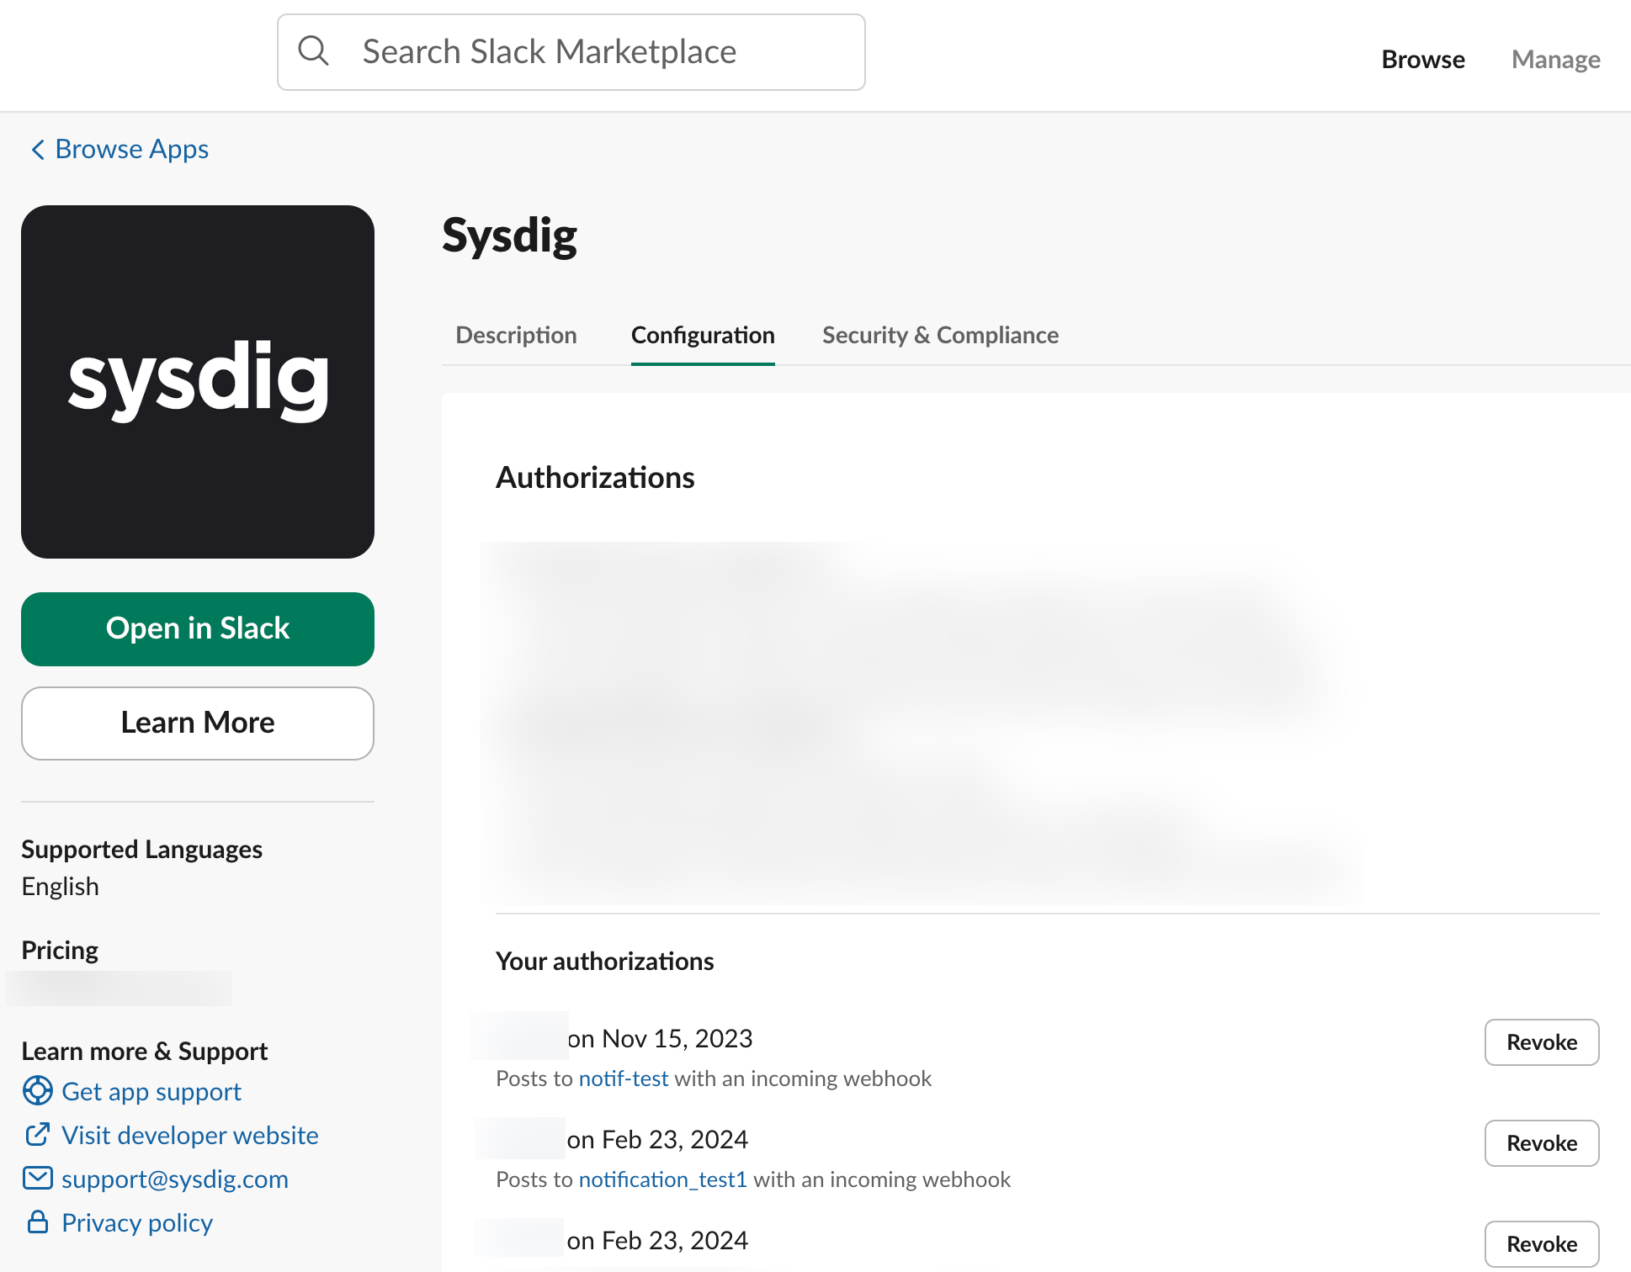Focus the Search Slack Marketplace field
The width and height of the screenshot is (1631, 1272).
pyautogui.click(x=571, y=52)
